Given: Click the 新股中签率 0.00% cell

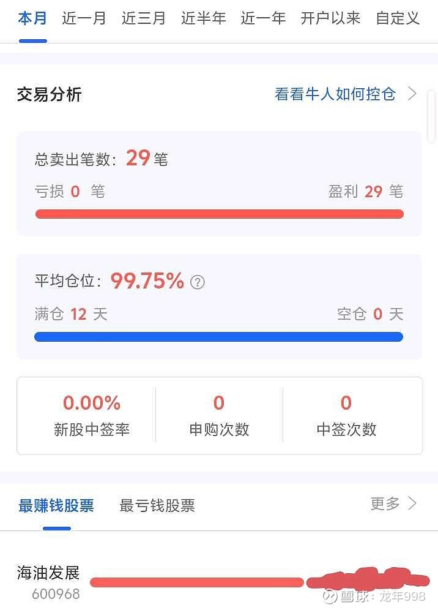Looking at the screenshot, I should (92, 415).
